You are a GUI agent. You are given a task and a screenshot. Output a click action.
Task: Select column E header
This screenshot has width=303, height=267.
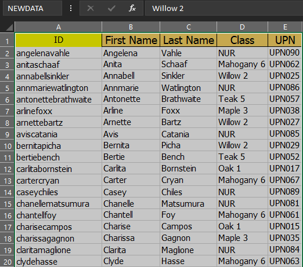pyautogui.click(x=285, y=27)
